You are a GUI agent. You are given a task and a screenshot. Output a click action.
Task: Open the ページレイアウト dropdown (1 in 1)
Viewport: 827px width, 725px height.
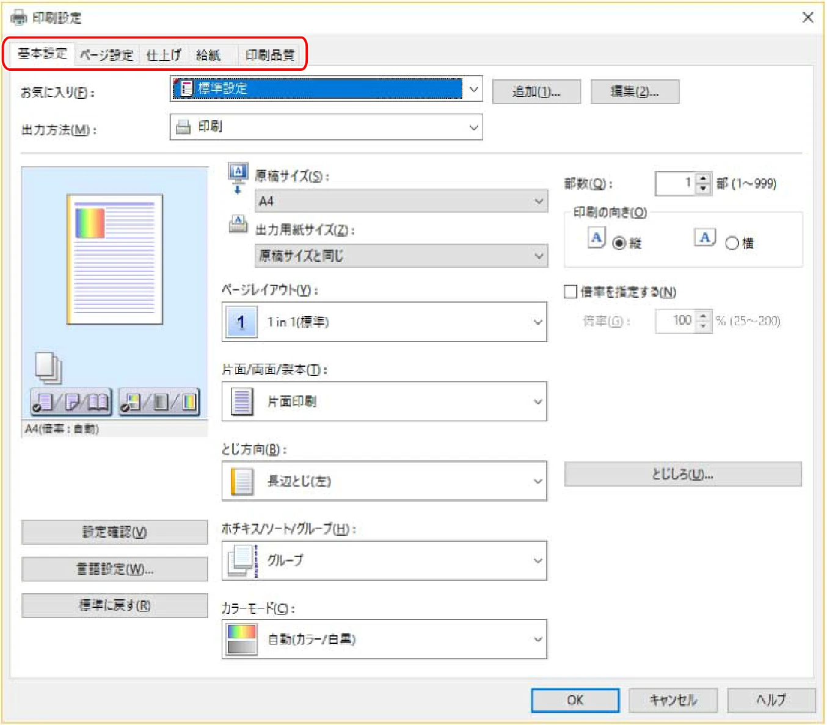click(384, 322)
